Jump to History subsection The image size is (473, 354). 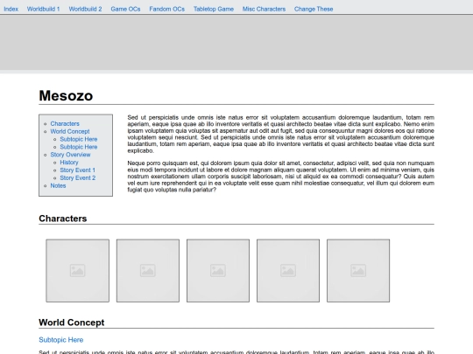pos(69,163)
